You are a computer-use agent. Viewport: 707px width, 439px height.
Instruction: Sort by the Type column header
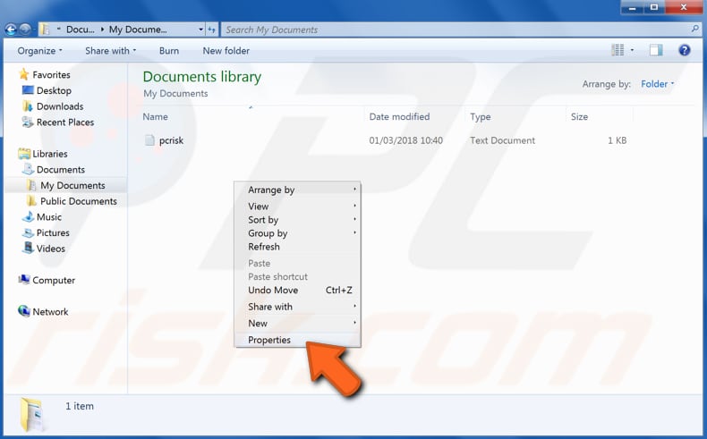pyautogui.click(x=481, y=116)
